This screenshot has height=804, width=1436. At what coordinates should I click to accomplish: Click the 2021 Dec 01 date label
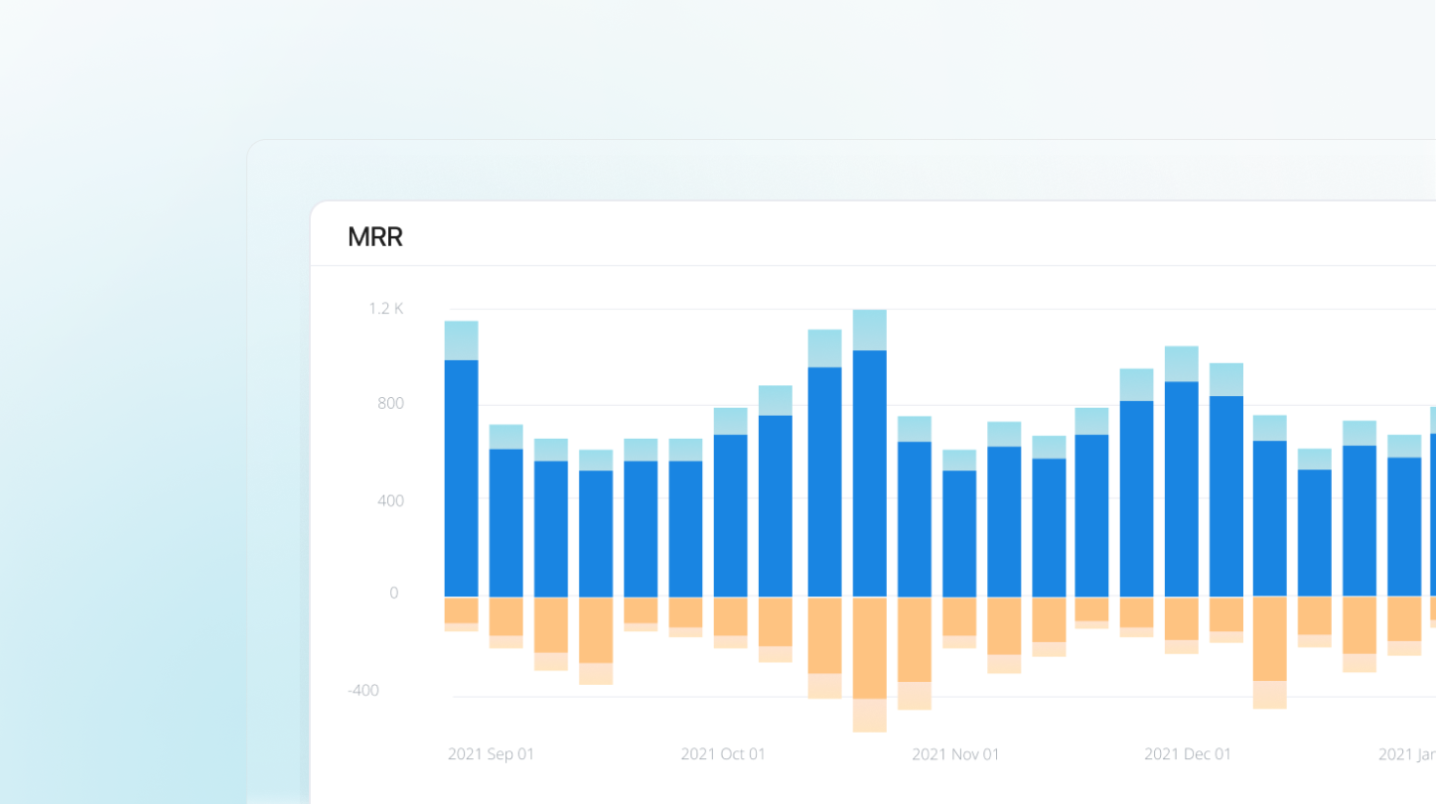[1188, 754]
